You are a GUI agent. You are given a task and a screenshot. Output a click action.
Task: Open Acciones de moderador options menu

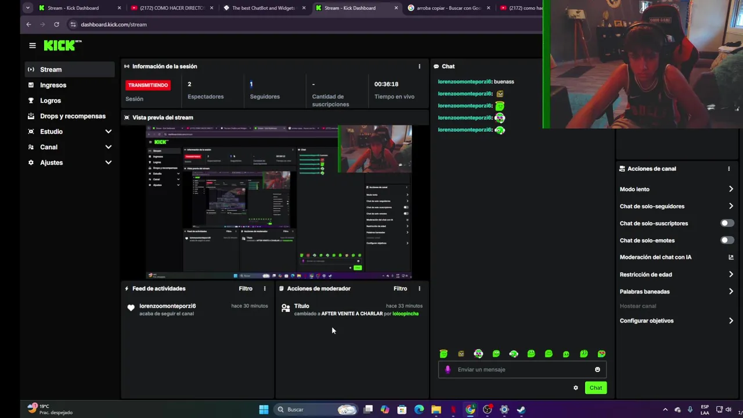(419, 289)
